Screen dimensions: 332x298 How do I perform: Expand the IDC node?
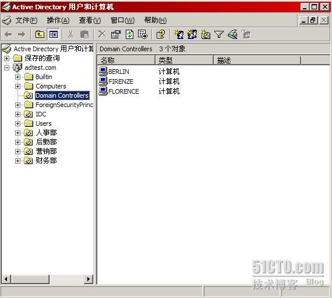pyautogui.click(x=18, y=114)
